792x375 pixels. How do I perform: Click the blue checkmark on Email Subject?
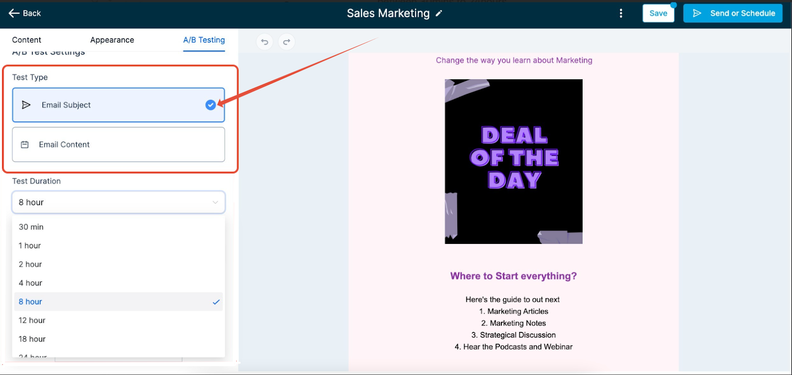[x=210, y=105]
